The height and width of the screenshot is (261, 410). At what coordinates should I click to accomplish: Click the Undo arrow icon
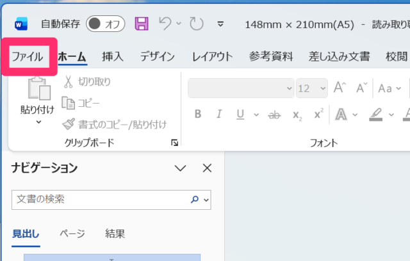165,24
